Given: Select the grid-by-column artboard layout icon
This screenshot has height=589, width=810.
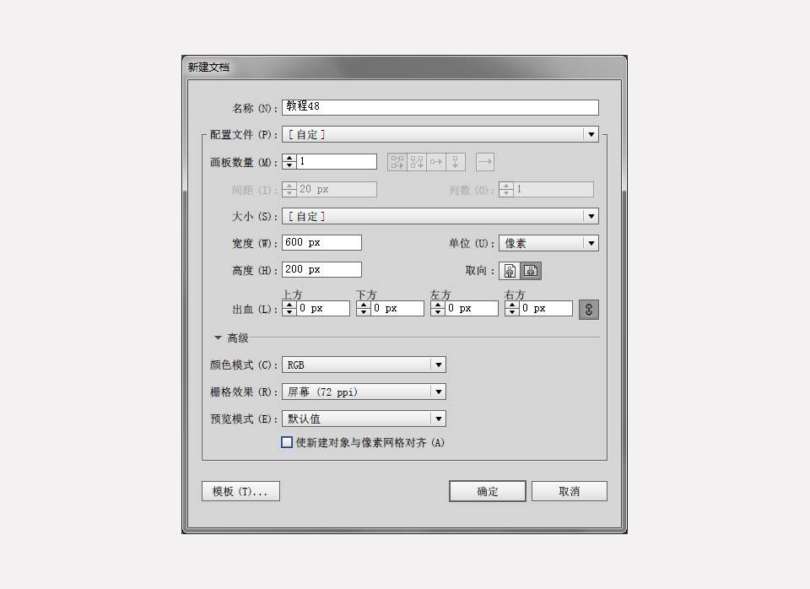Looking at the screenshot, I should [x=415, y=161].
